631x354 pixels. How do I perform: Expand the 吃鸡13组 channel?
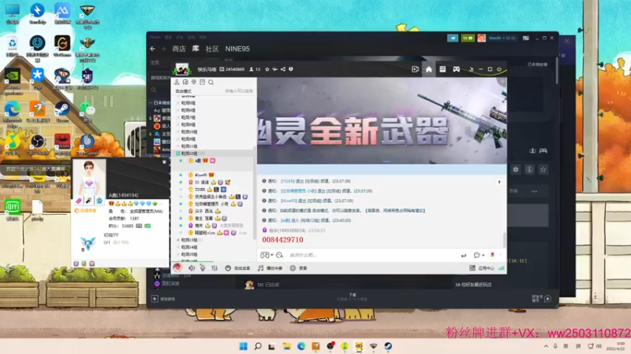pyautogui.click(x=178, y=240)
